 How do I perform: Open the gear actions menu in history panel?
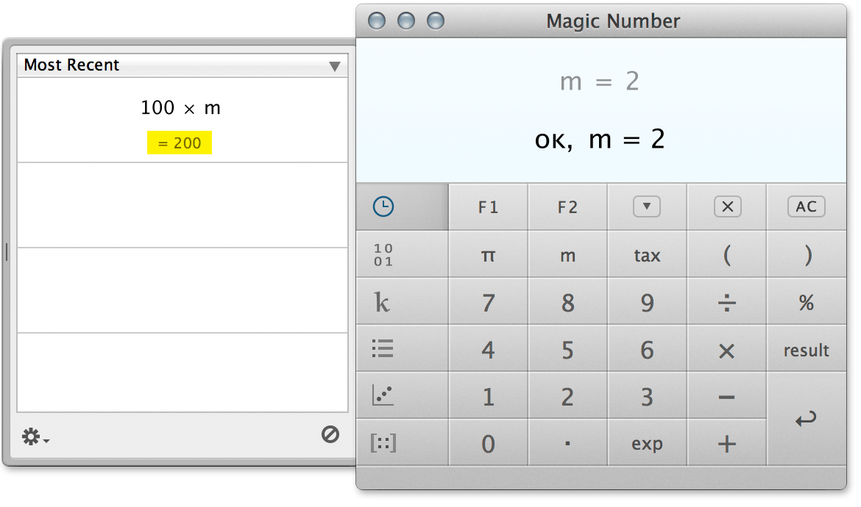35,437
